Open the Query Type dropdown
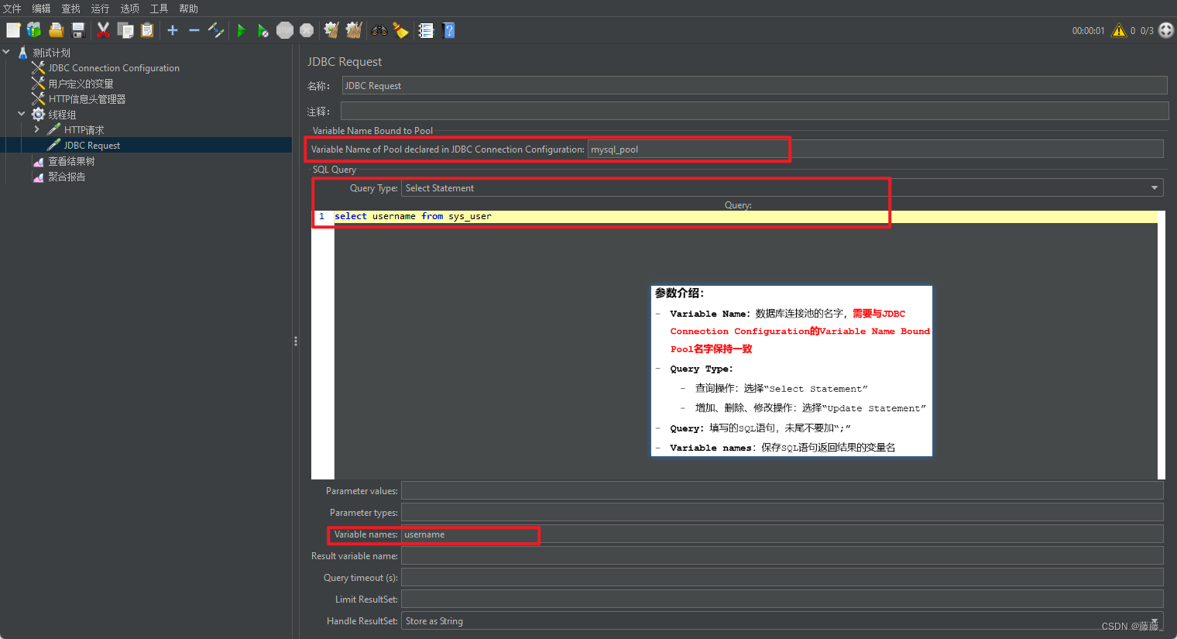The height and width of the screenshot is (639, 1177). click(782, 188)
